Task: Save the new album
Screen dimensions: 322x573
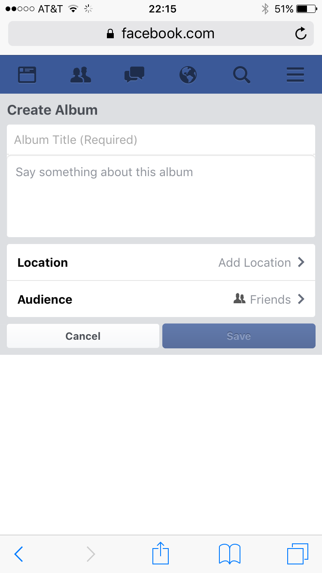Action: [239, 336]
